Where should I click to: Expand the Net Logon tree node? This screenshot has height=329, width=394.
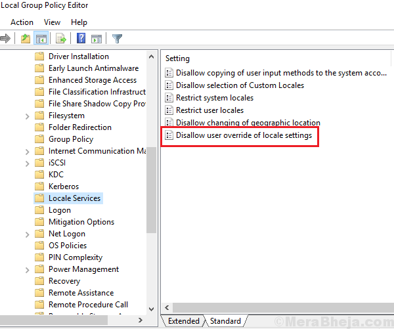[x=28, y=234]
